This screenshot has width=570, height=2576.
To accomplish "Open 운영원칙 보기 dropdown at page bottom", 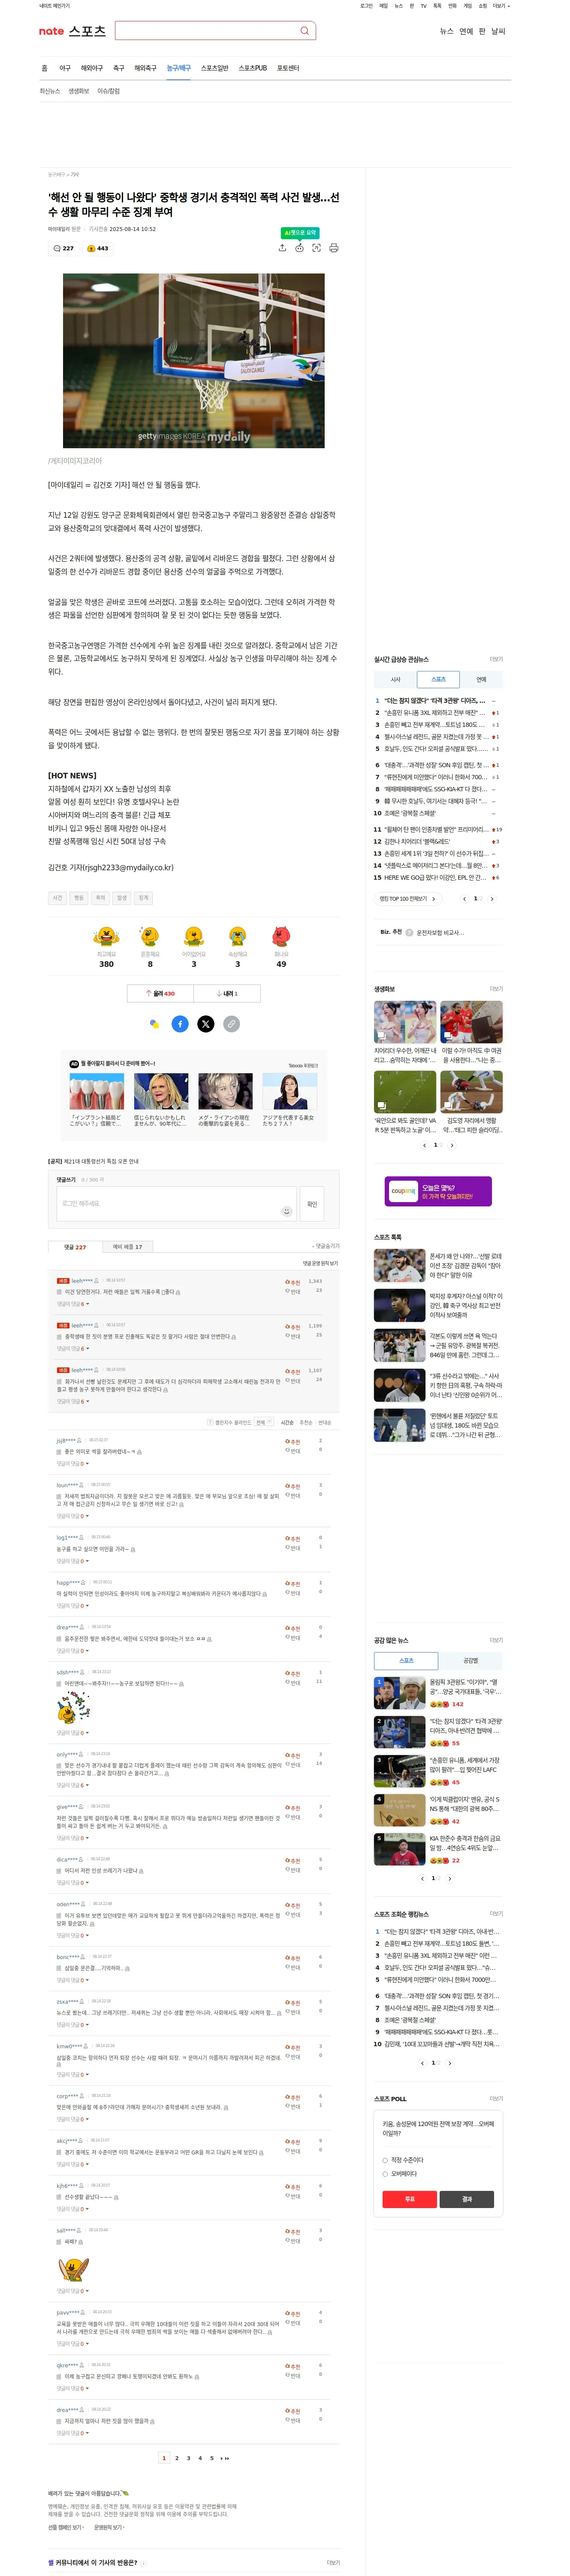I will point(111,2527).
